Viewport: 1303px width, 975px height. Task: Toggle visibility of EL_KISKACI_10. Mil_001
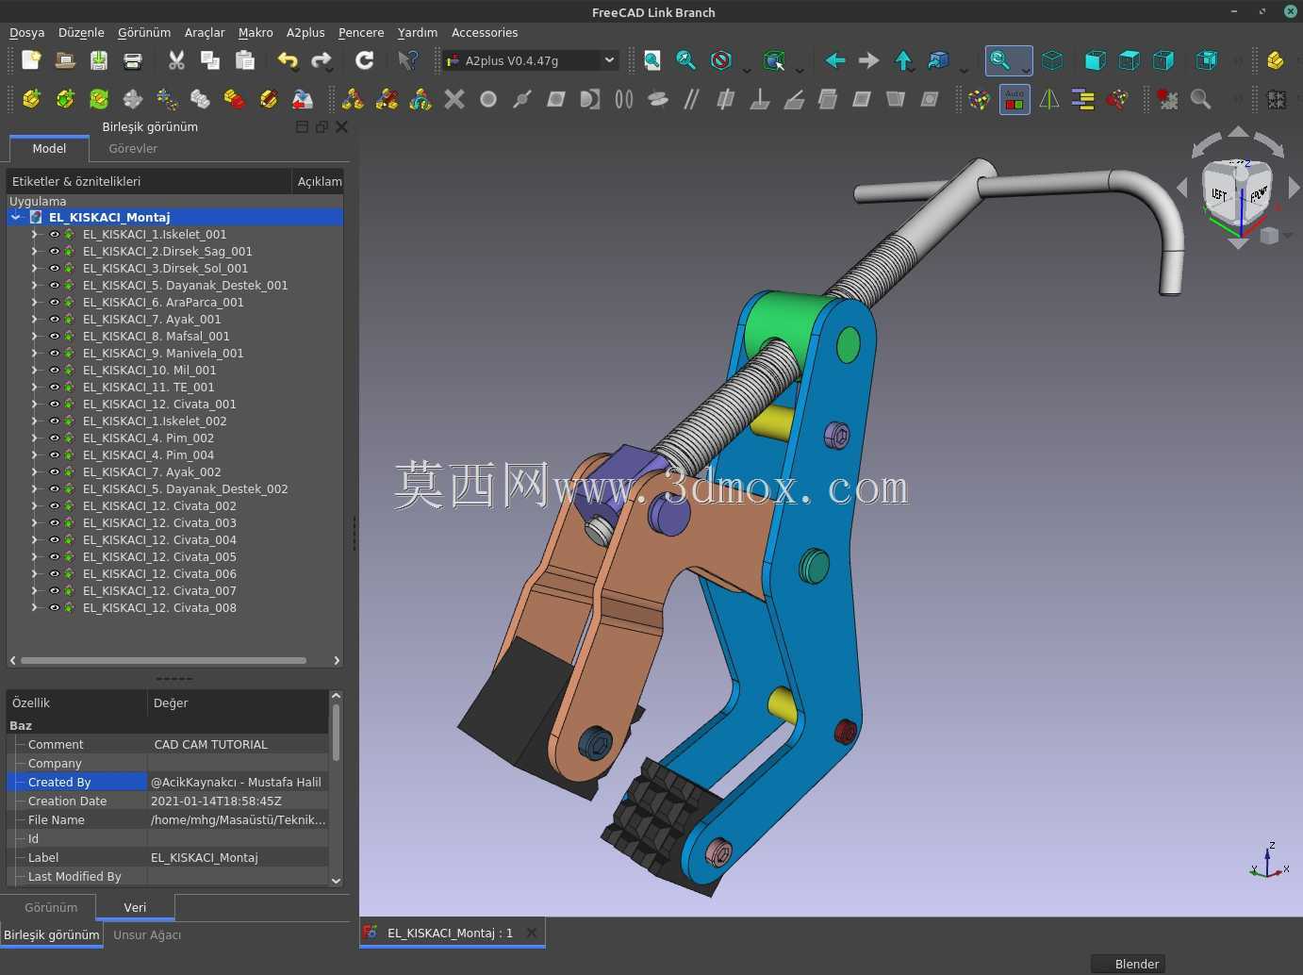55,371
